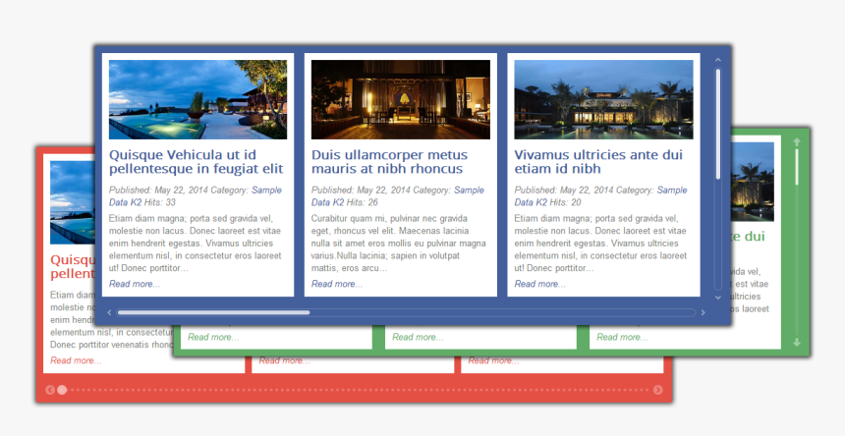This screenshot has height=436, width=845.
Task: Click leftmost 'Read more...' in red panel
Action: tap(76, 360)
